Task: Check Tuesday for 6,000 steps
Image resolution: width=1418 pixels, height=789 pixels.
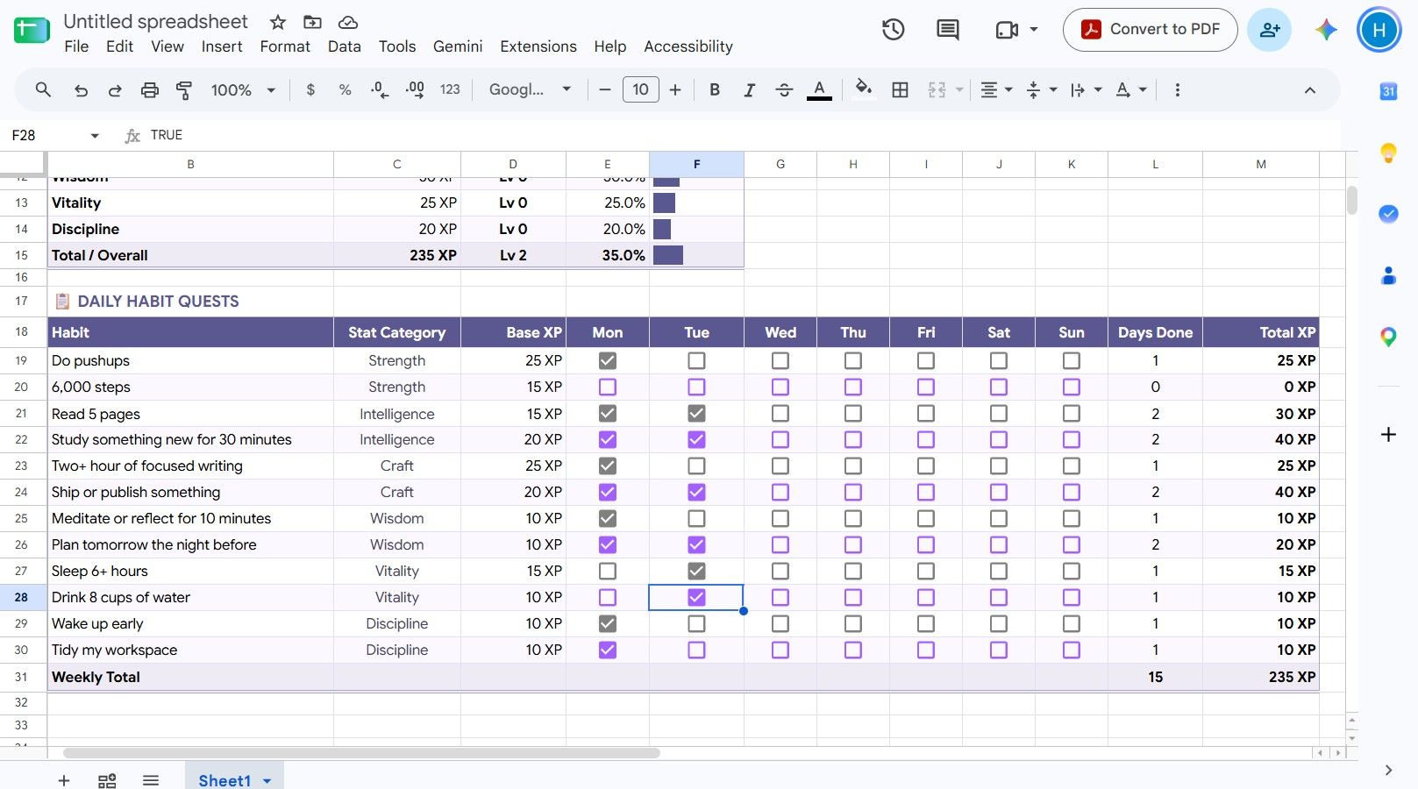Action: tap(696, 387)
